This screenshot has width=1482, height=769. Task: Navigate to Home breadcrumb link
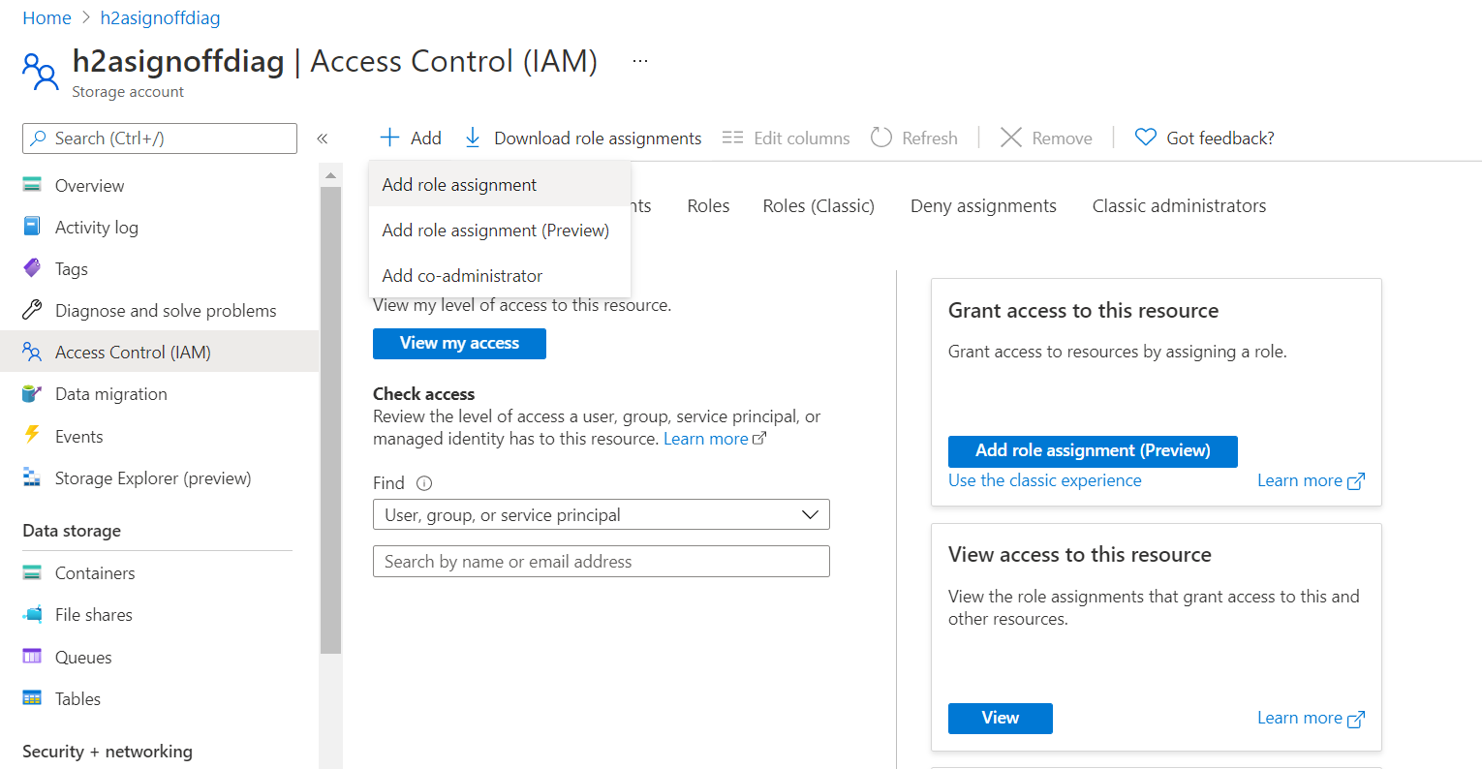click(46, 18)
